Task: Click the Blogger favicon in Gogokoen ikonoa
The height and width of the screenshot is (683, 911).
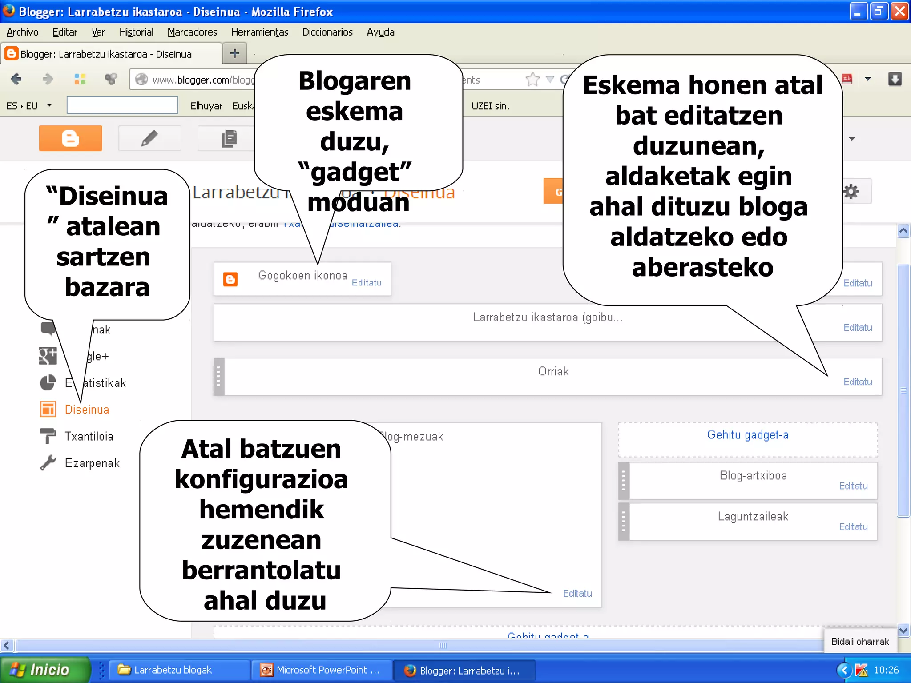Action: (230, 279)
